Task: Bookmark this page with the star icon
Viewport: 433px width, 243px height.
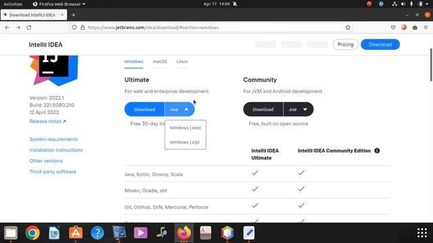Action: pyautogui.click(x=348, y=28)
